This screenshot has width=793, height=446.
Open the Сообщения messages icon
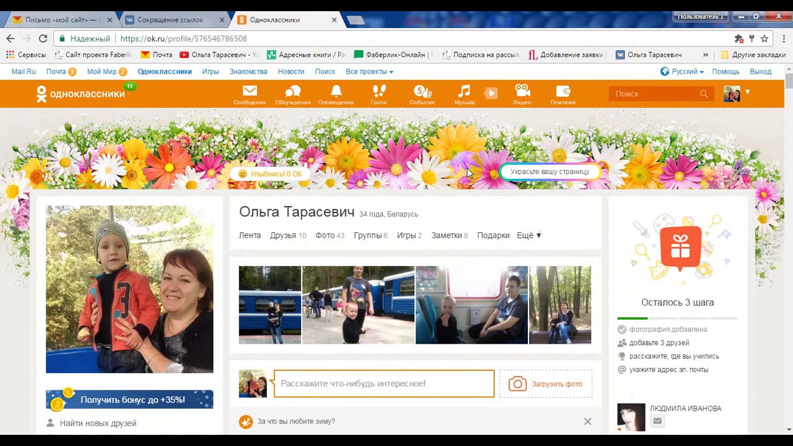pyautogui.click(x=250, y=94)
